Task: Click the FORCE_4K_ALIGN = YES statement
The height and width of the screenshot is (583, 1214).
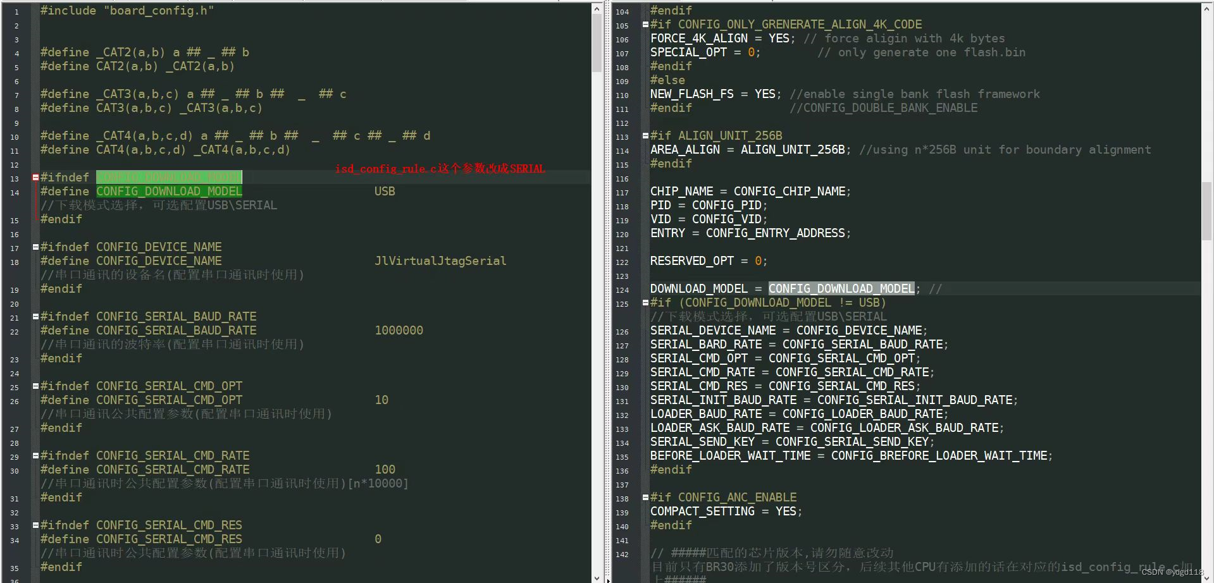Action: [x=723, y=39]
